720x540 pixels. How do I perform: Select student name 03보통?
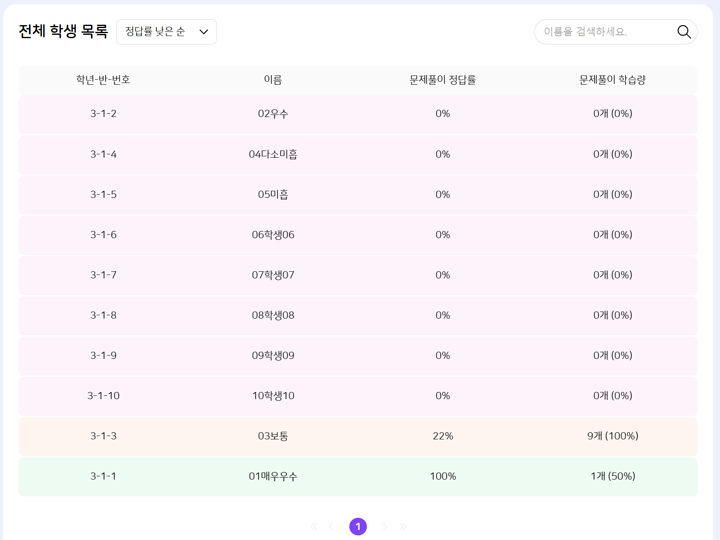(273, 436)
